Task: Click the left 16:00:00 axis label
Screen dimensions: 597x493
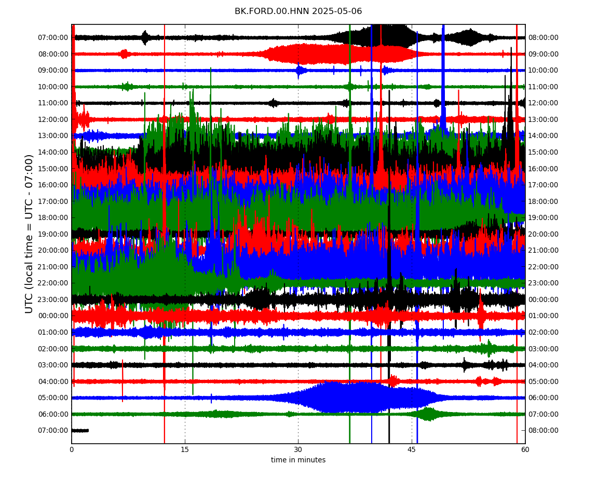Action: pos(53,185)
